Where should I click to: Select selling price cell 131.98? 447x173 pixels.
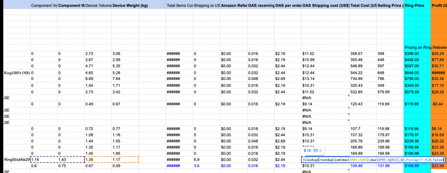(390, 166)
